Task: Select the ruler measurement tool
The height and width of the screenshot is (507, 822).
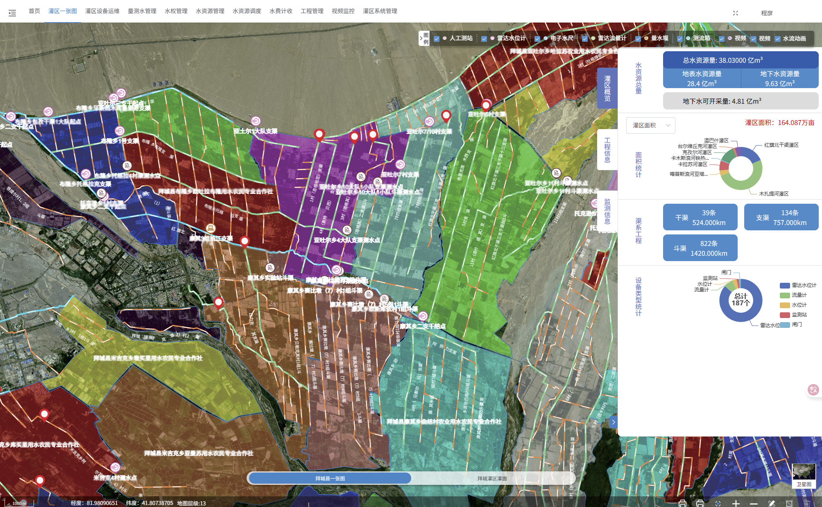Action: pyautogui.click(x=771, y=503)
